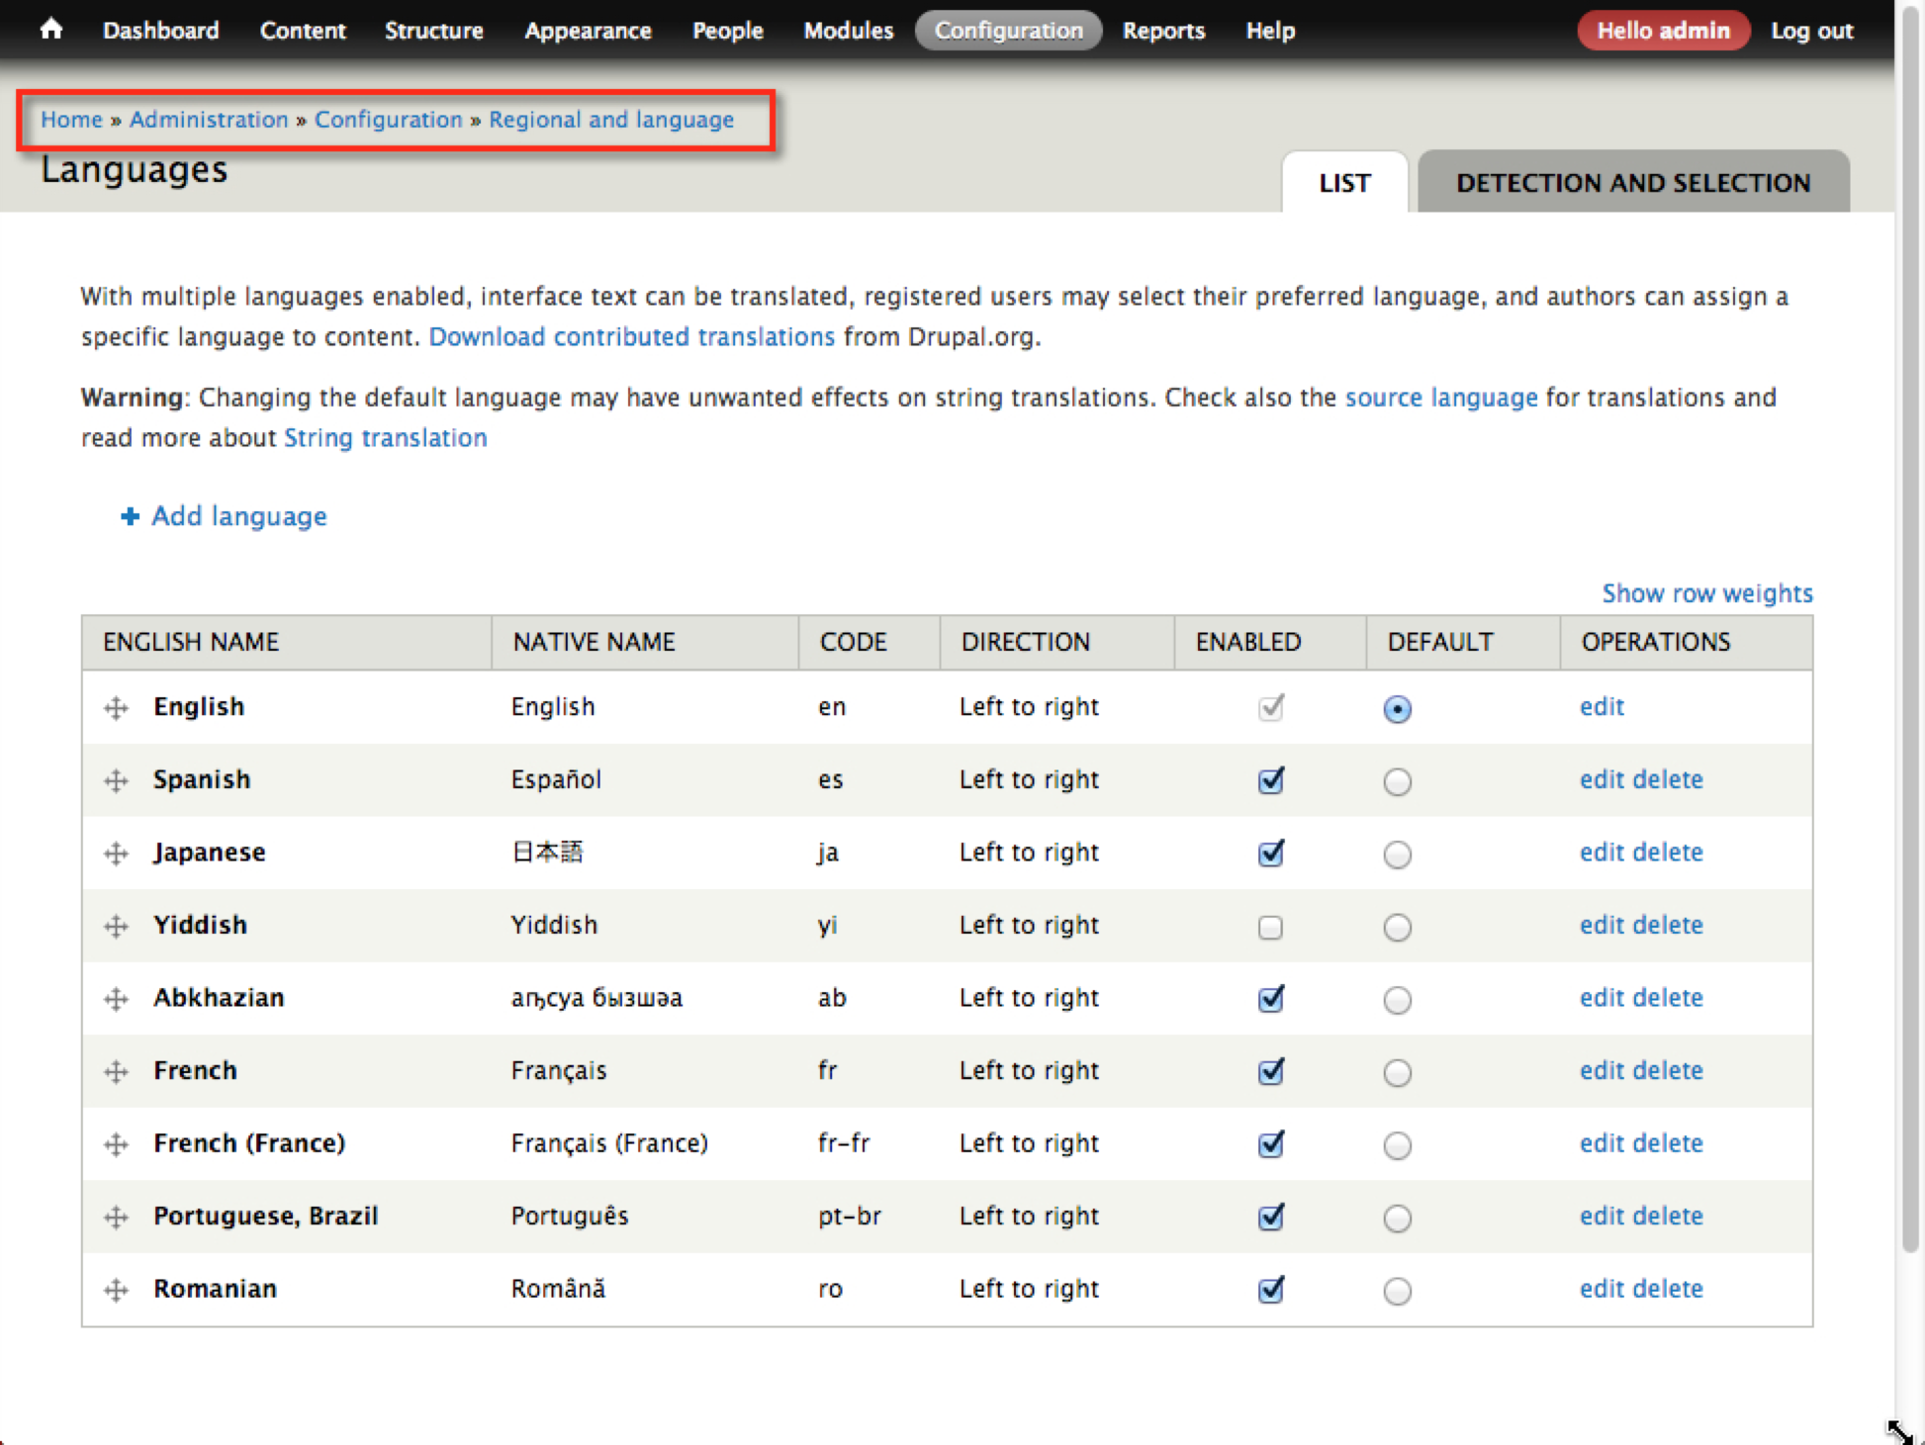Enable the Yiddish language checkbox
Image resolution: width=1925 pixels, height=1445 pixels.
[1270, 927]
